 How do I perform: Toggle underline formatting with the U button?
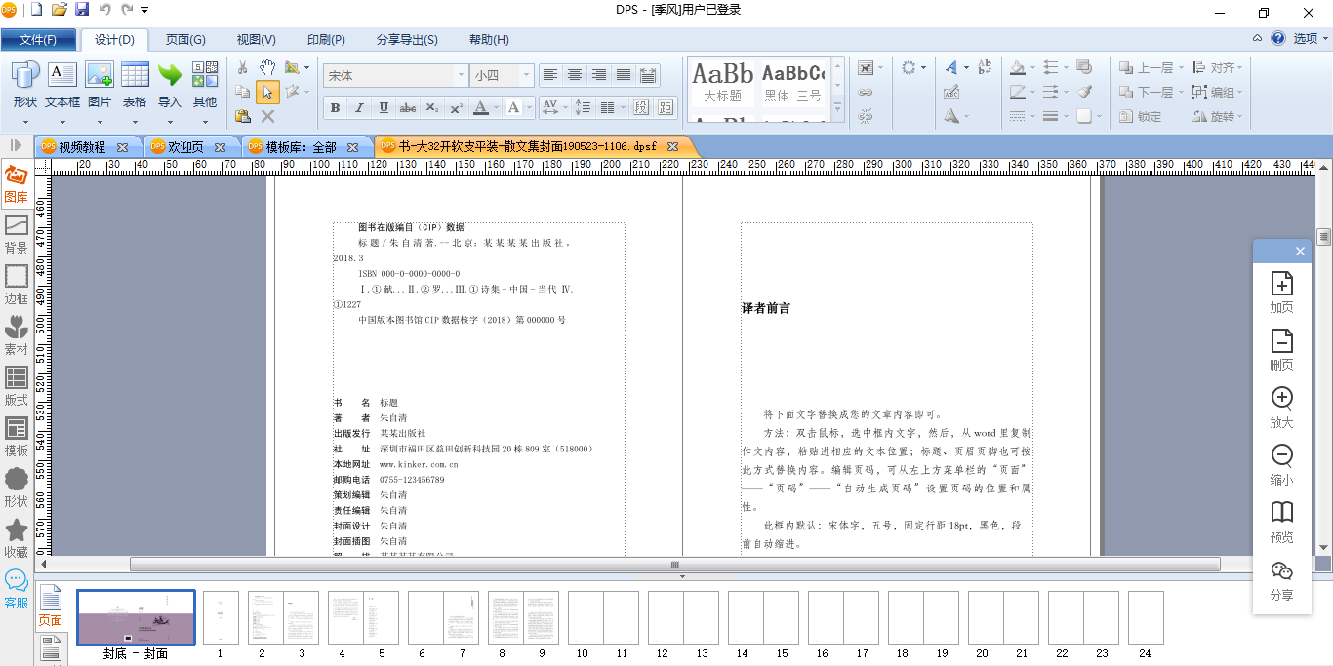[x=384, y=107]
